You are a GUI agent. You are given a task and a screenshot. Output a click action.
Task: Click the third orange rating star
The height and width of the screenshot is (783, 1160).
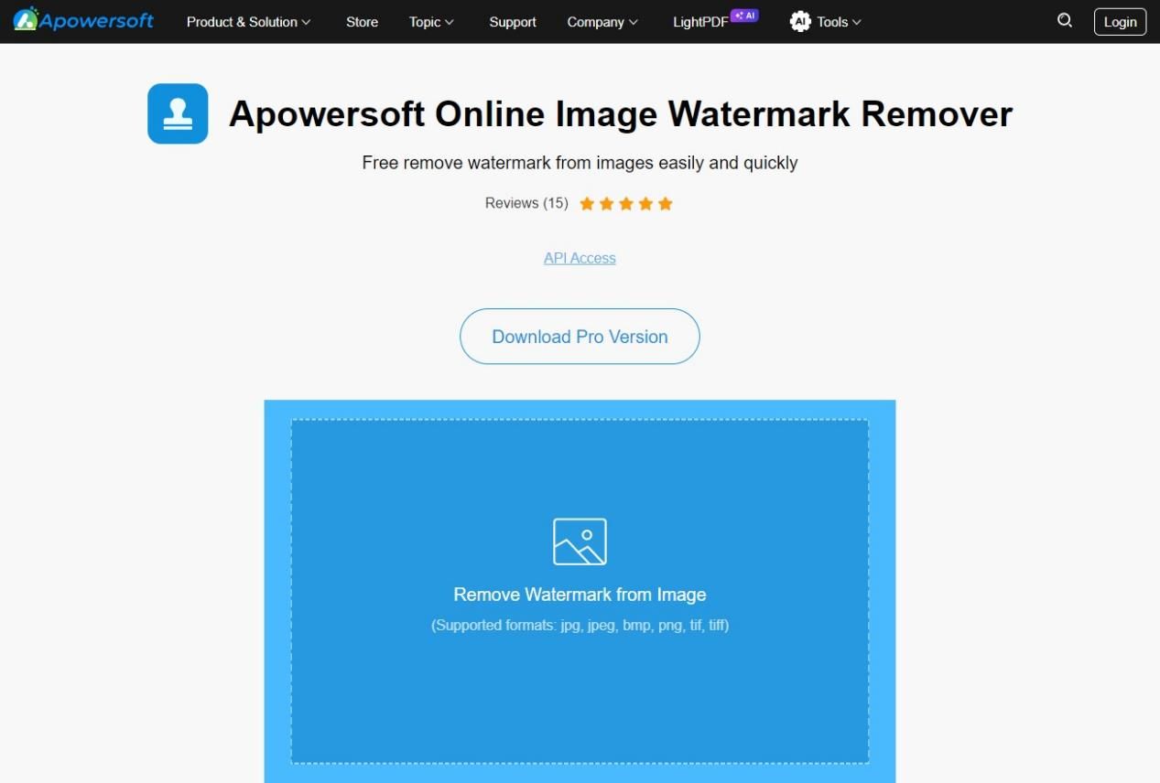click(x=626, y=203)
